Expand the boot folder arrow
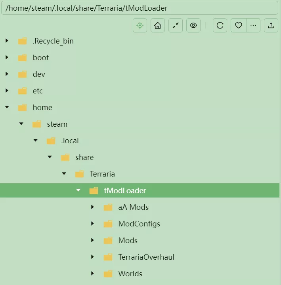The width and height of the screenshot is (281, 285). [7, 57]
